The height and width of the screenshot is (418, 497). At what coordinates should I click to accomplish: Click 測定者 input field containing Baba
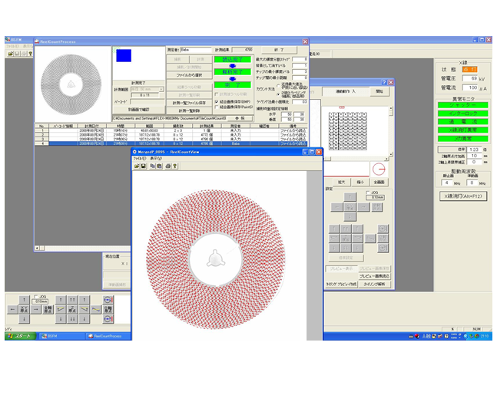(x=196, y=50)
